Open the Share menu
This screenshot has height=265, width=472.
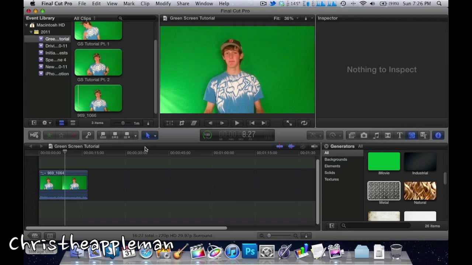(x=183, y=4)
